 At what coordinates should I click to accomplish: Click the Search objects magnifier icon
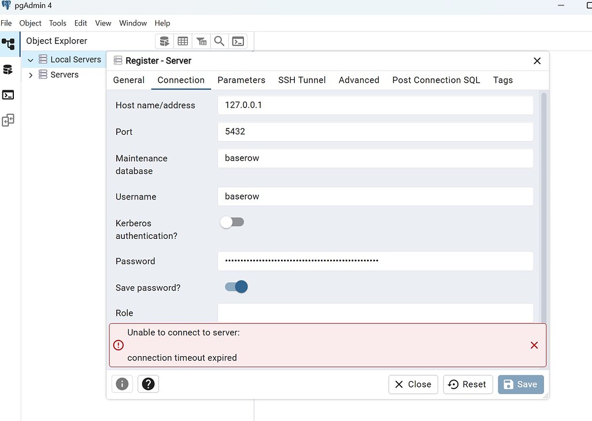click(x=219, y=41)
